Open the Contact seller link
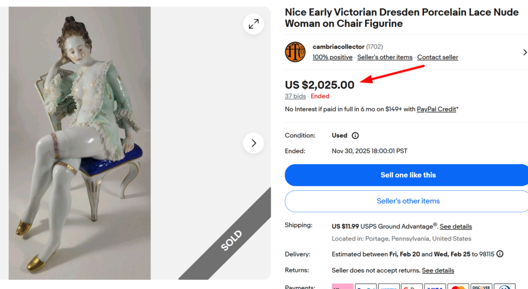The height and width of the screenshot is (289, 528). point(437,57)
